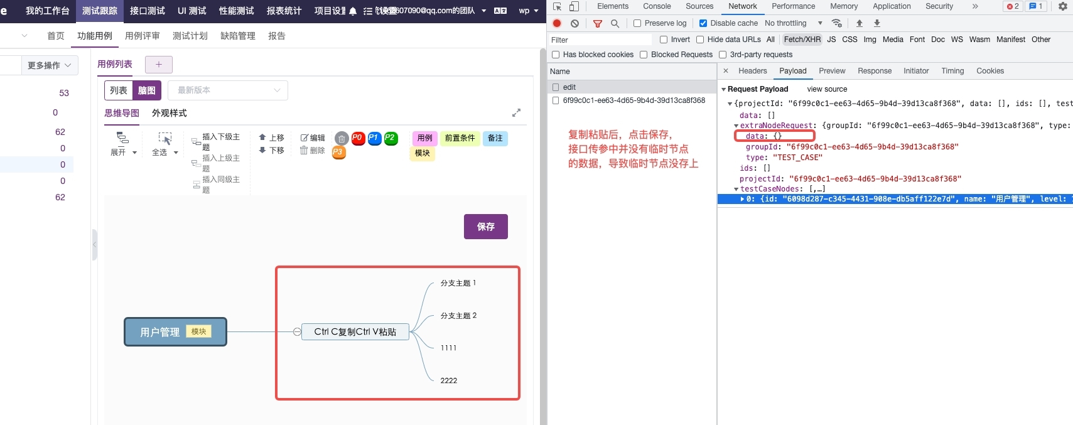Image resolution: width=1073 pixels, height=425 pixels.
Task: Apply the pink 用例 tag button
Action: click(425, 138)
